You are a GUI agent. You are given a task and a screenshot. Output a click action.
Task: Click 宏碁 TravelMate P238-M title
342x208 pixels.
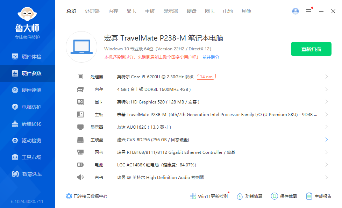[x=164, y=38]
